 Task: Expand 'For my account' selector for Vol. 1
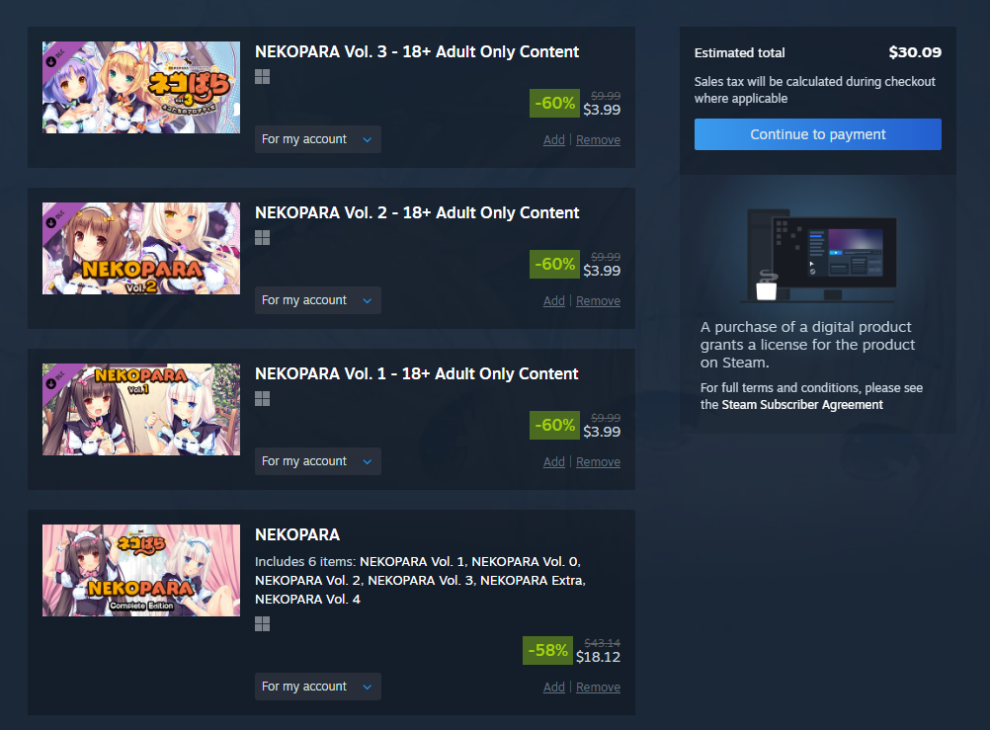coord(317,461)
